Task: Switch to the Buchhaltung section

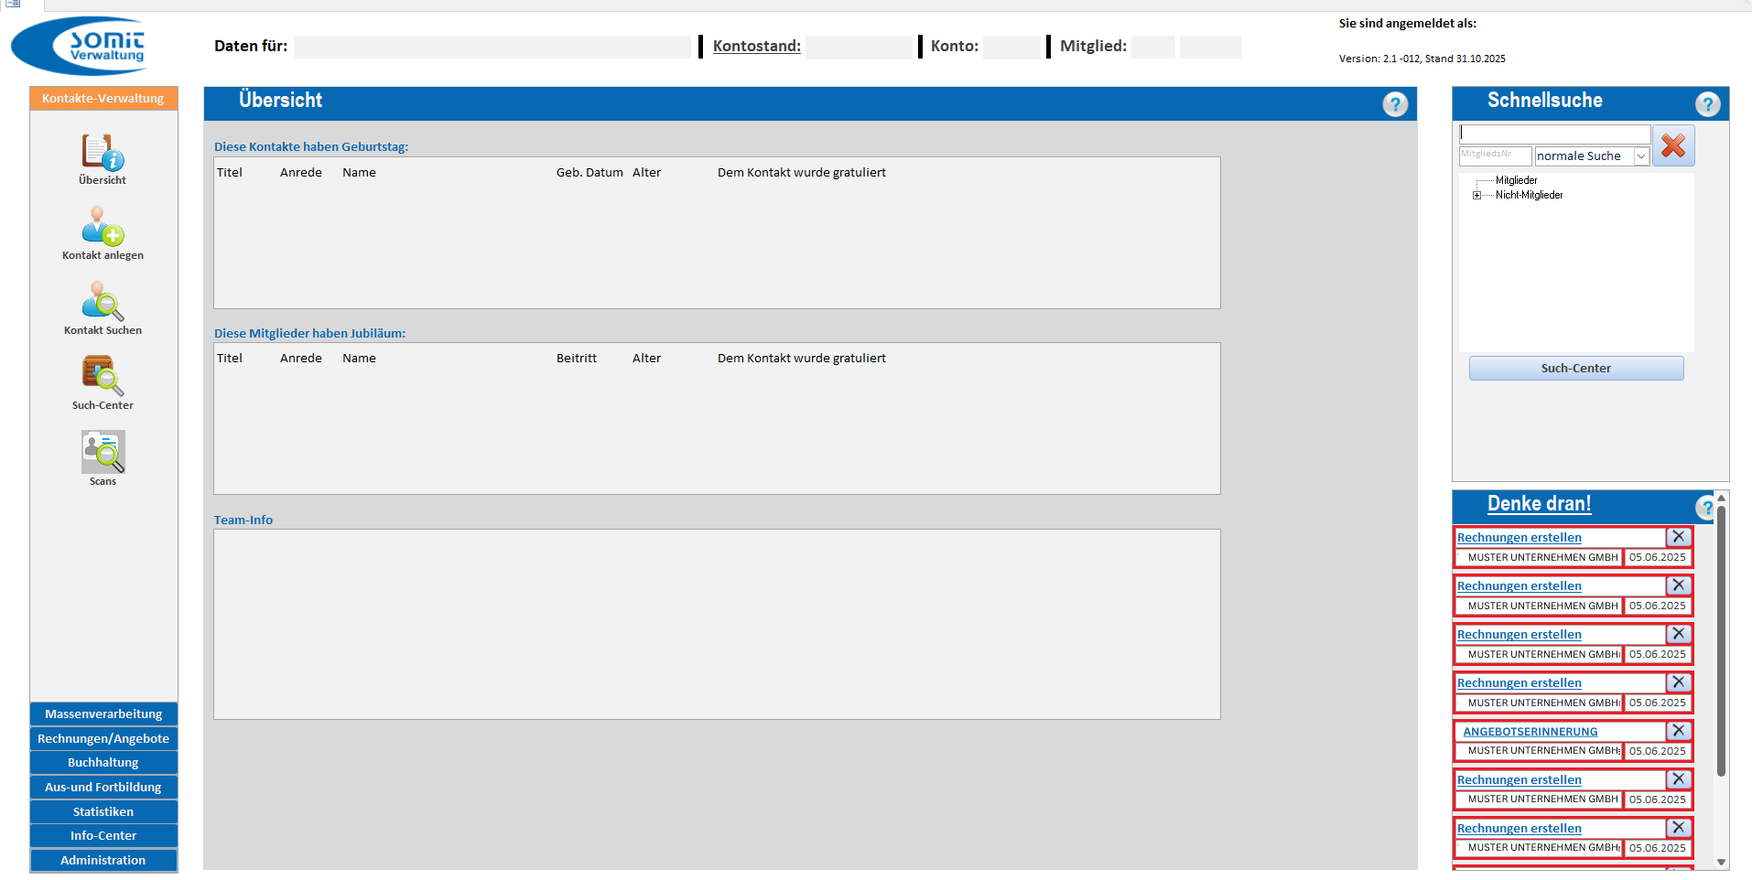Action: coord(103,763)
